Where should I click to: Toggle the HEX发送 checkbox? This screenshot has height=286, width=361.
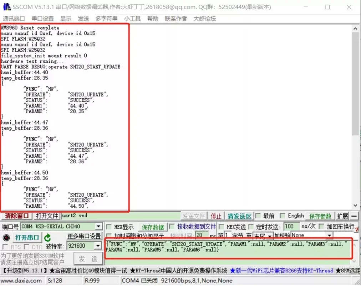tap(221, 227)
